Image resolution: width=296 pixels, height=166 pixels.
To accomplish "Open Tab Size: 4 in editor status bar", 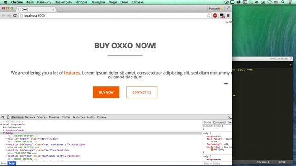I will click(x=263, y=162).
